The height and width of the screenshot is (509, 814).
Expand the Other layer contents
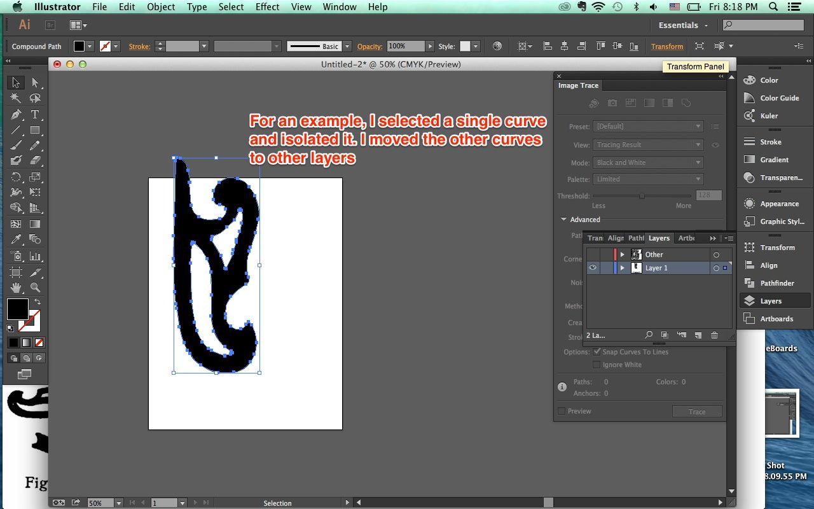[623, 254]
